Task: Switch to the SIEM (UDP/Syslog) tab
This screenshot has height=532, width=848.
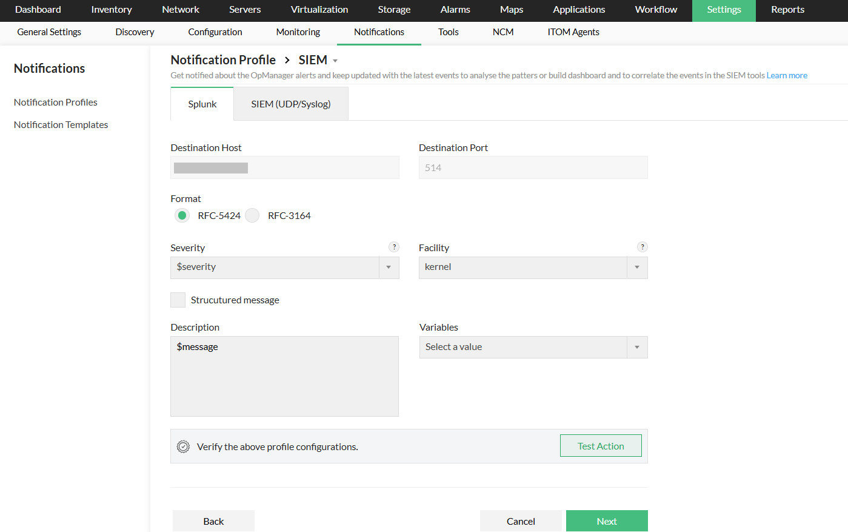Action: [291, 104]
